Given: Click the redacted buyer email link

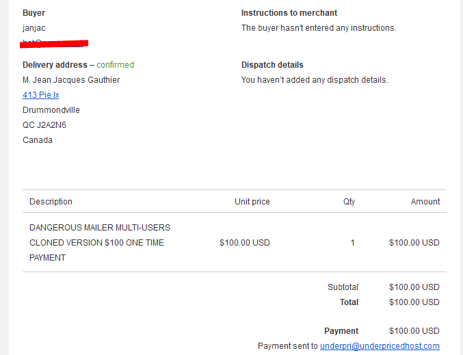Looking at the screenshot, I should tap(54, 43).
